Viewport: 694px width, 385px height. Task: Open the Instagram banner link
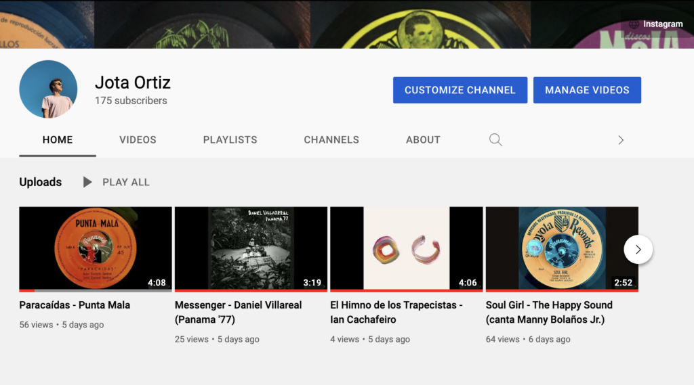663,24
